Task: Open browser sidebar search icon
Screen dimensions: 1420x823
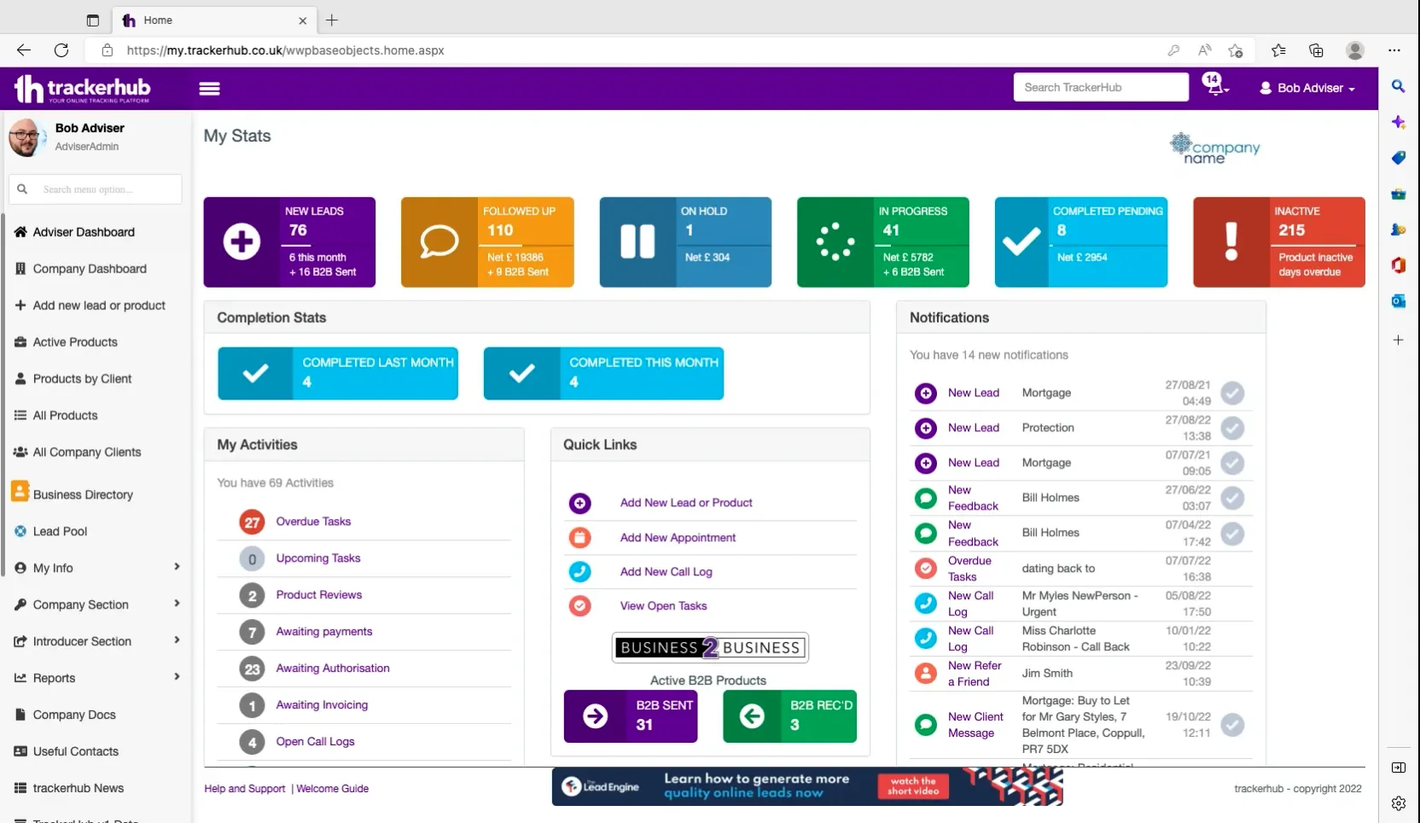Action: tap(1398, 86)
